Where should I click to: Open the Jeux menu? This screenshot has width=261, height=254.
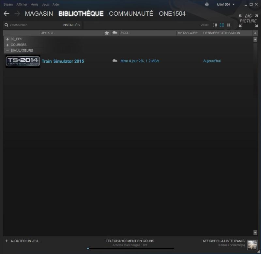[x=45, y=4]
